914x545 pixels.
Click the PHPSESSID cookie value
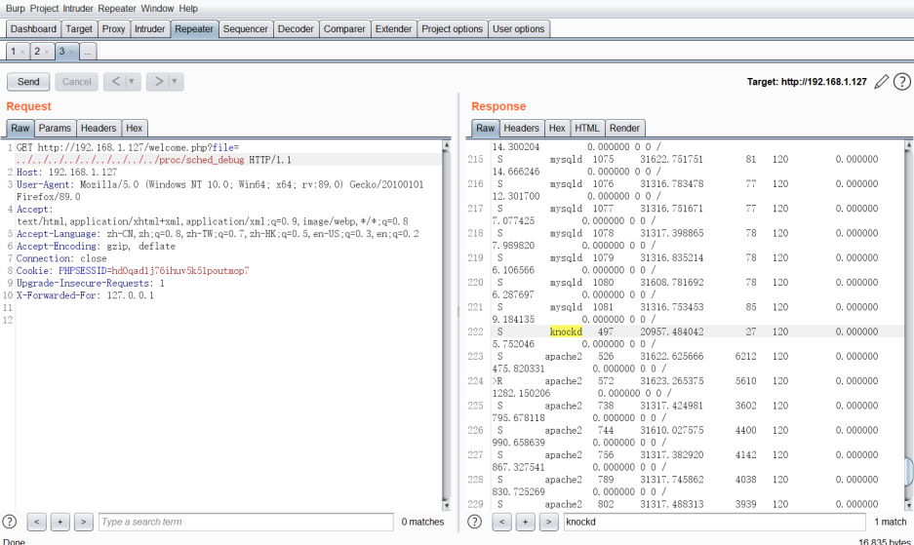[180, 270]
